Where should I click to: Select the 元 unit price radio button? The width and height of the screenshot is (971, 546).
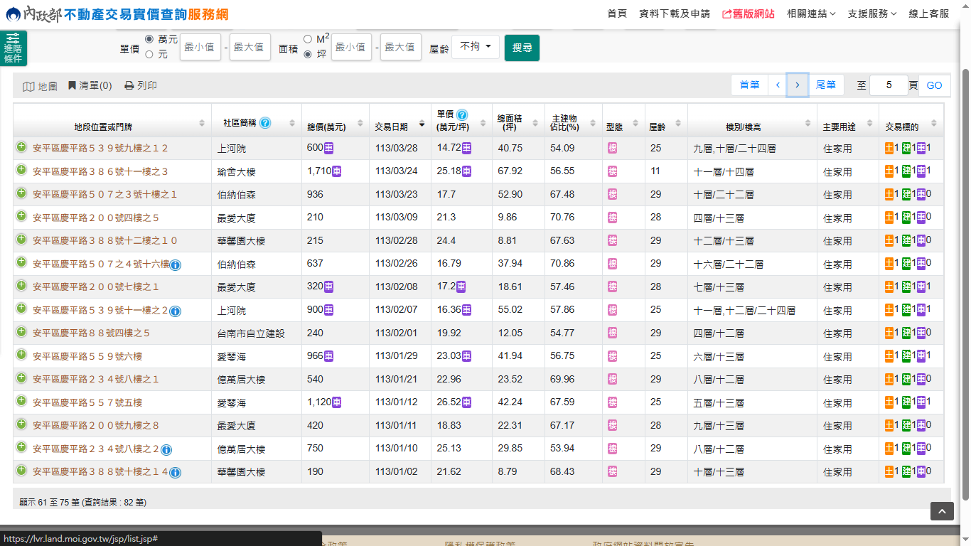(149, 54)
